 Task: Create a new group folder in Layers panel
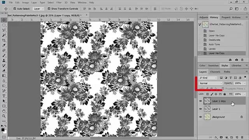click(232, 137)
